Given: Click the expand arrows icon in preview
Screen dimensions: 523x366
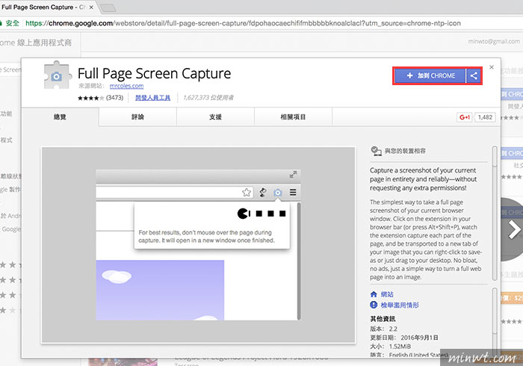Looking at the screenshot, I should pos(293,175).
